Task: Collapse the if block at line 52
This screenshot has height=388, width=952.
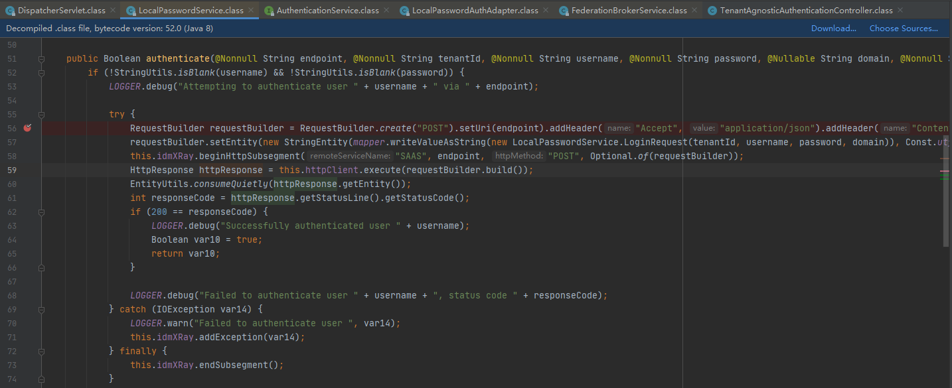Action: 41,72
